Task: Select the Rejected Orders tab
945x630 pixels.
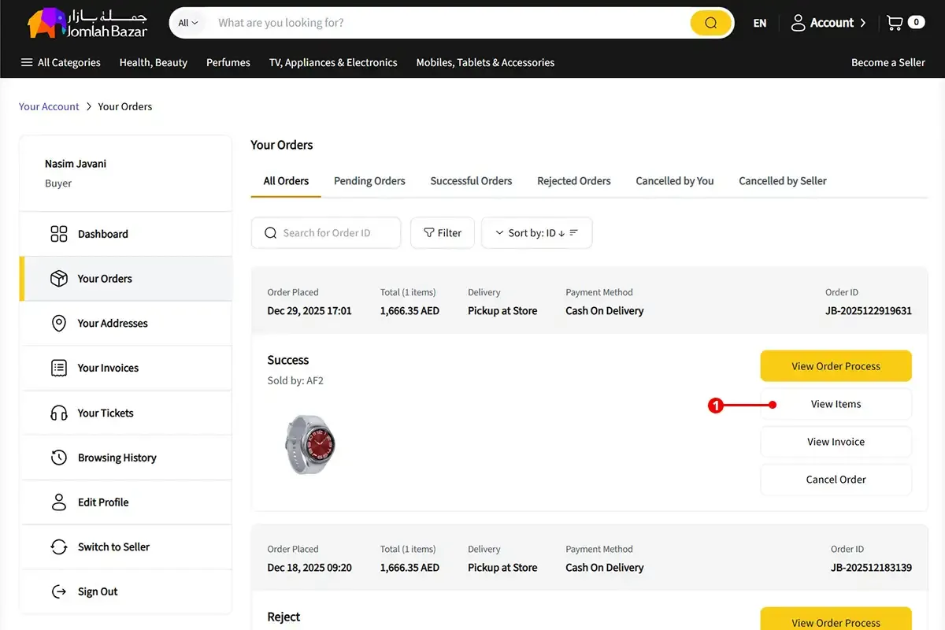Action: click(573, 180)
